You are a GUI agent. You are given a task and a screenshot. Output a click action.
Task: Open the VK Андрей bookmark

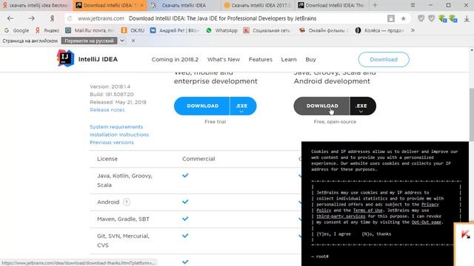(175, 30)
